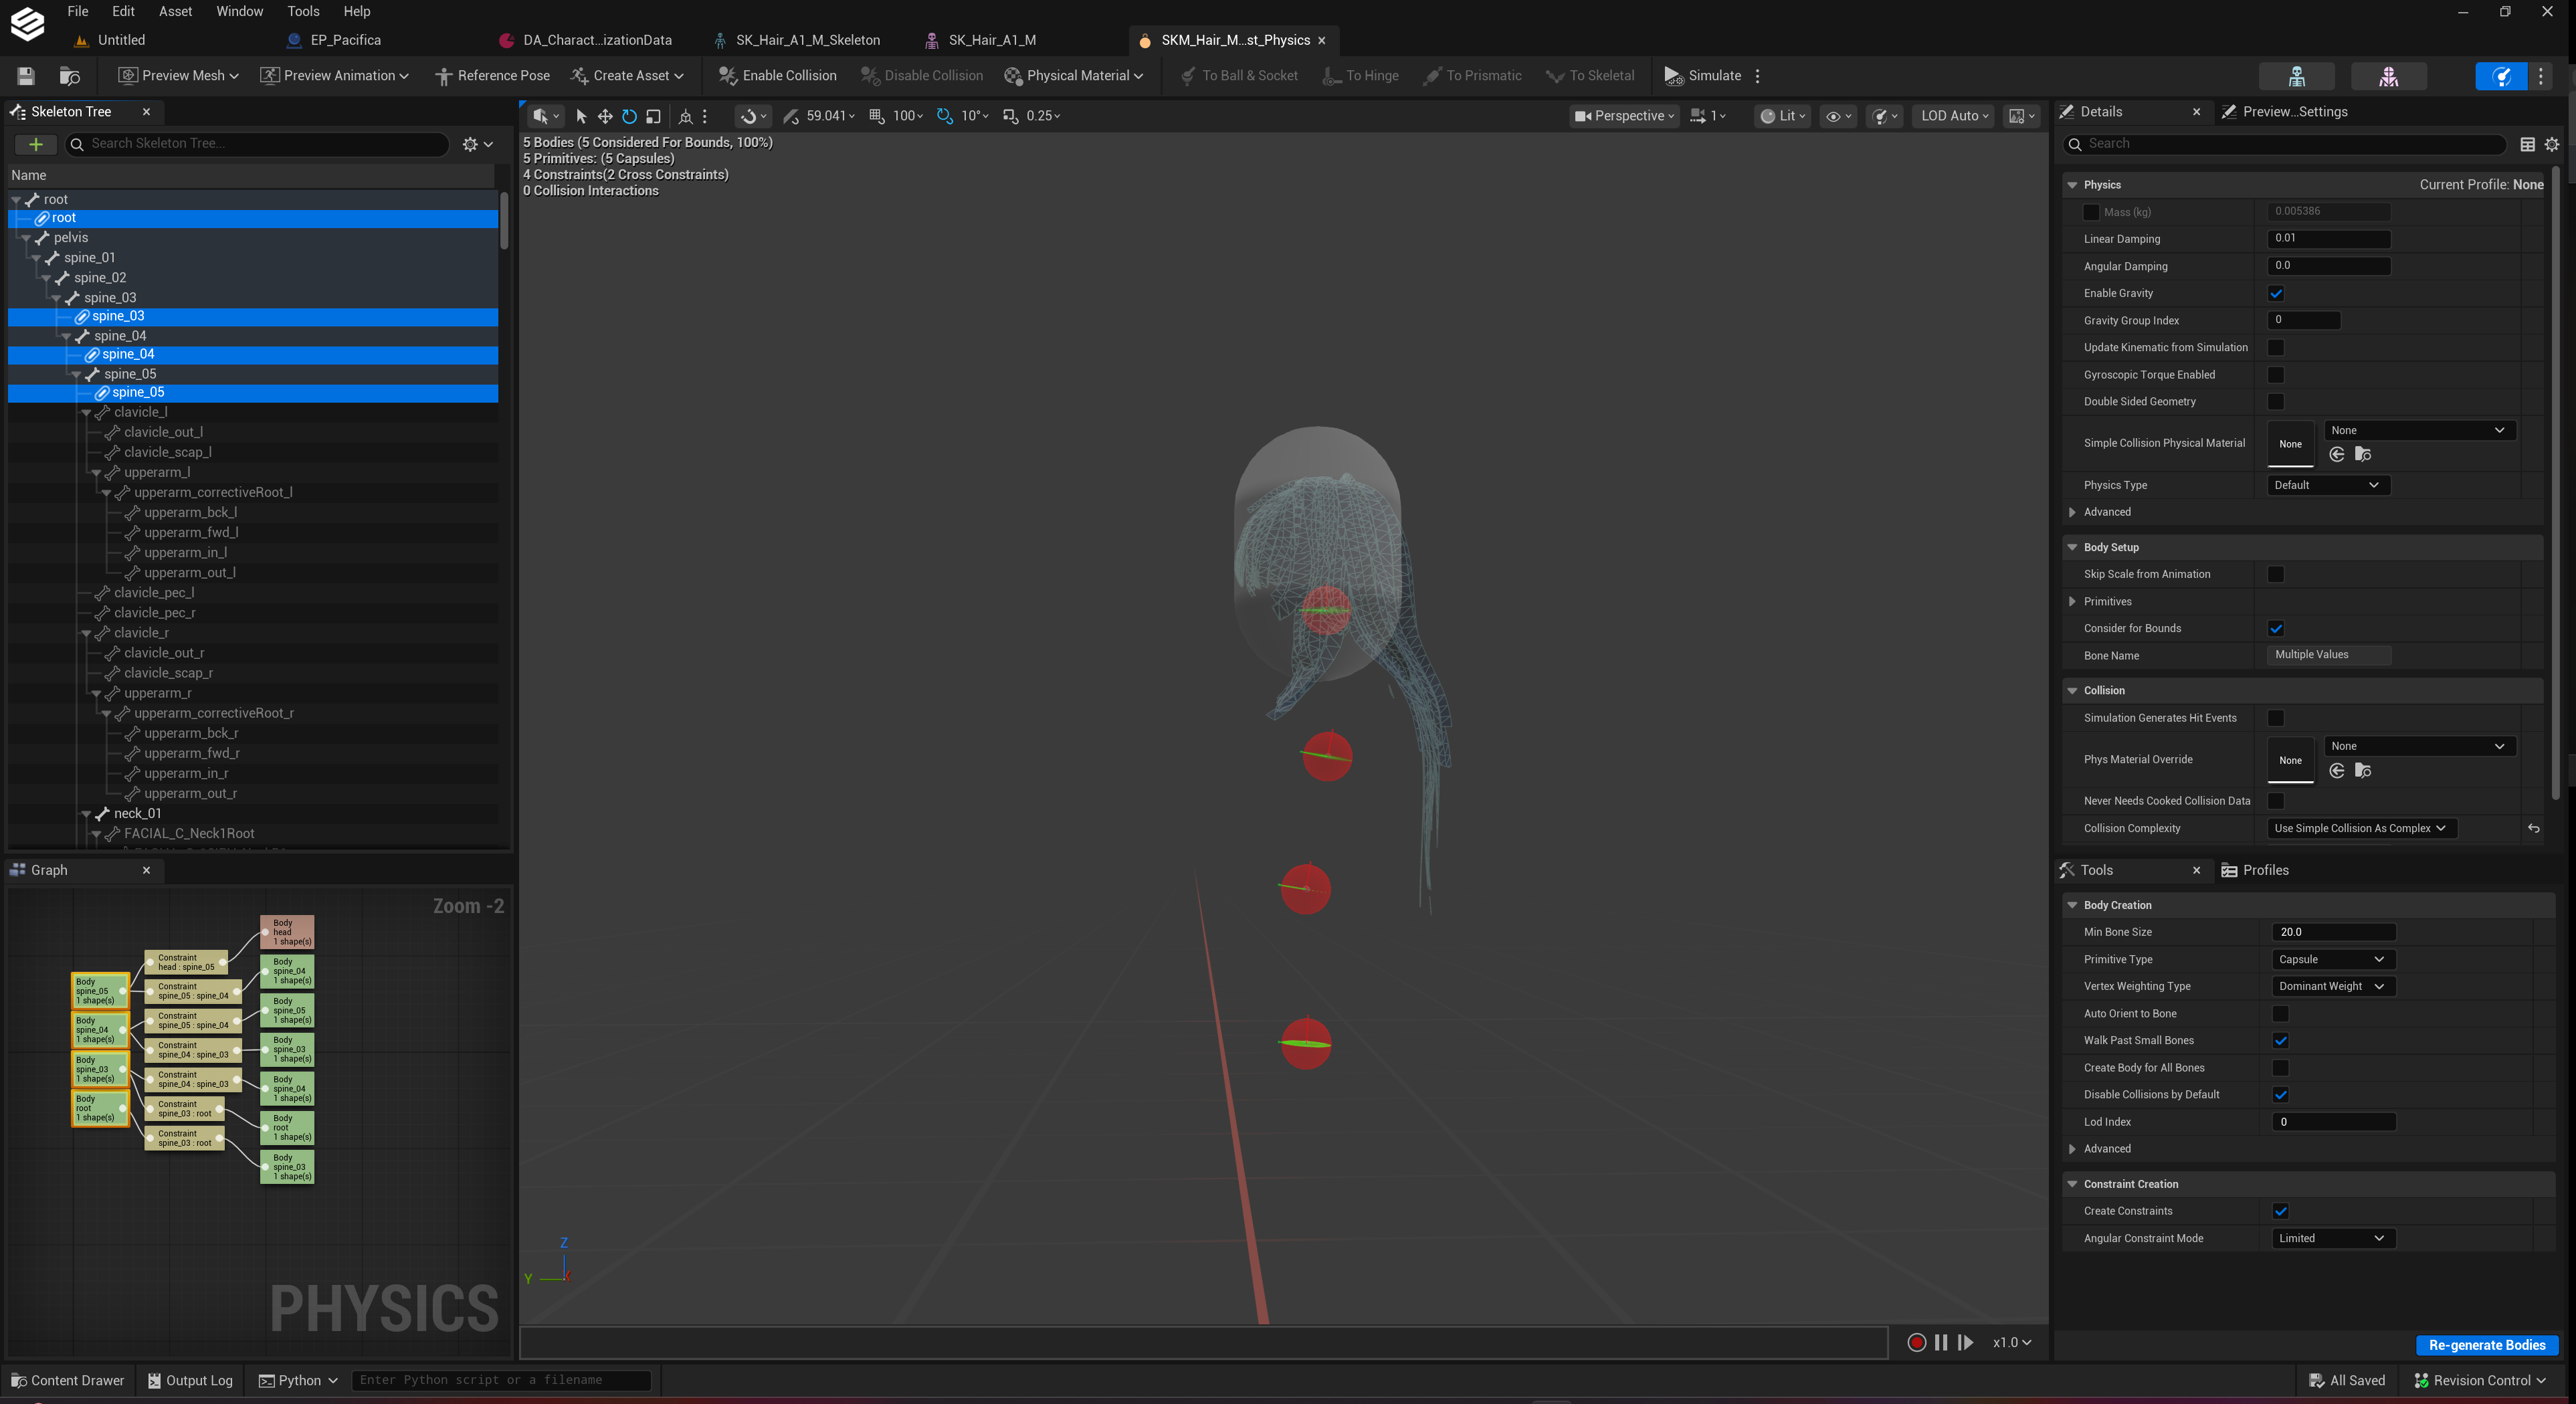Switch to Preview Settings tab
The width and height of the screenshot is (2576, 1404).
2285,112
